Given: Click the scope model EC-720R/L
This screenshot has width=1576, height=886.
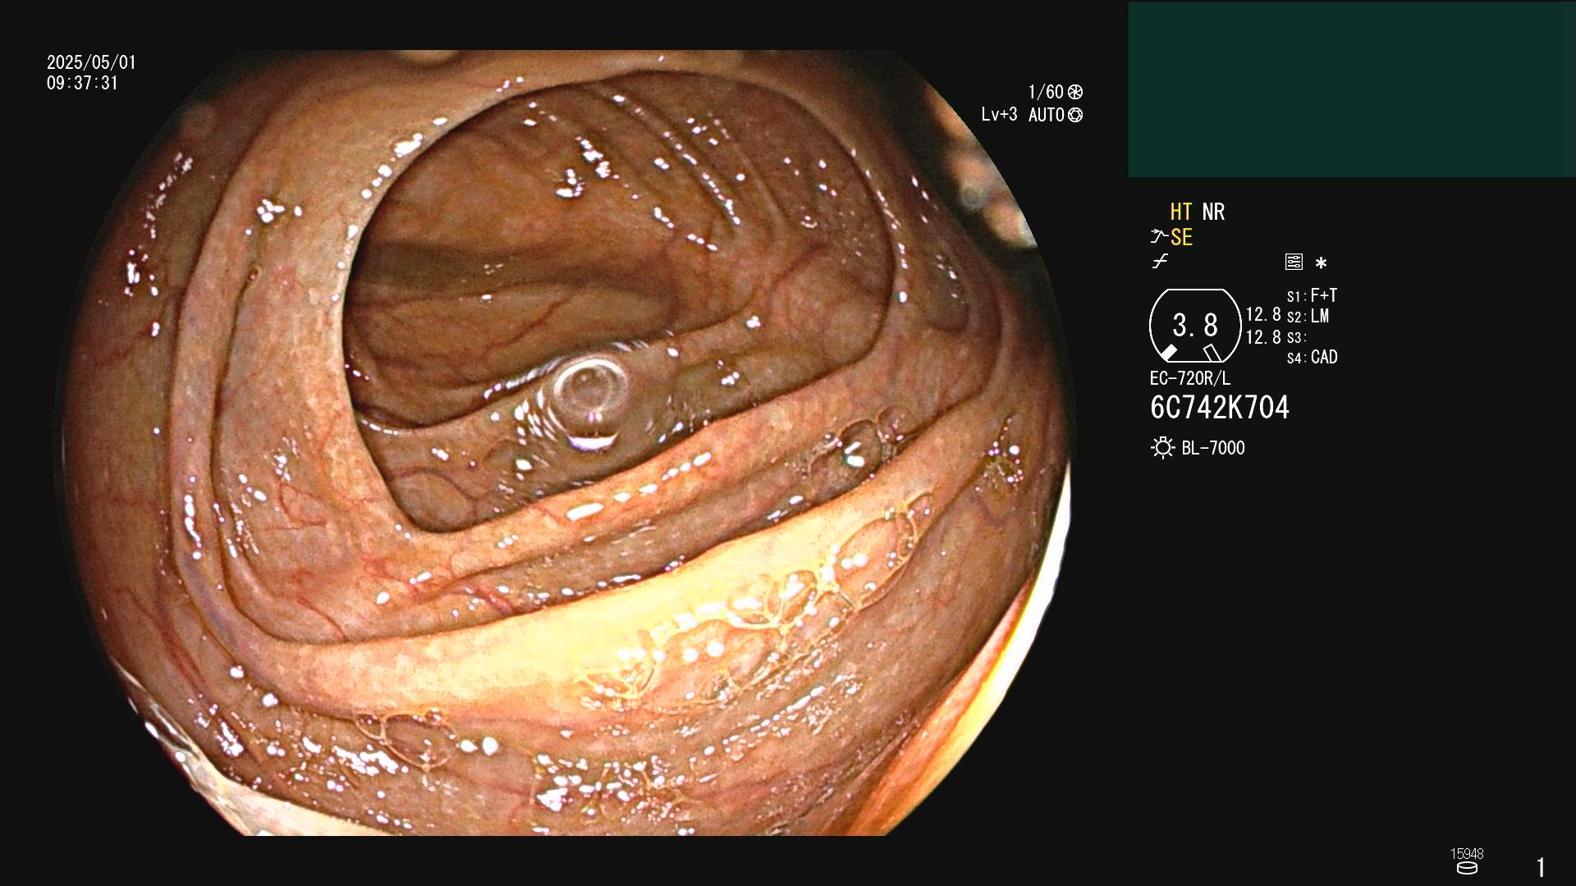Looking at the screenshot, I should pyautogui.click(x=1190, y=378).
